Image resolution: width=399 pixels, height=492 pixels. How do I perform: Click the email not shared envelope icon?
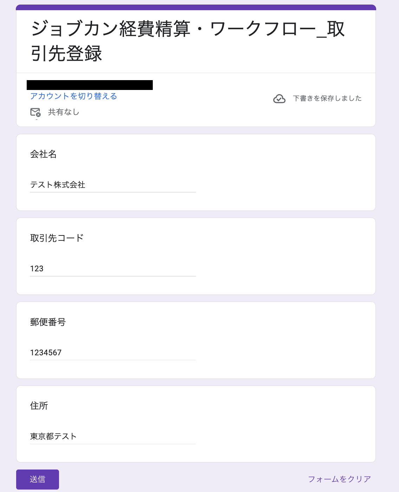35,112
